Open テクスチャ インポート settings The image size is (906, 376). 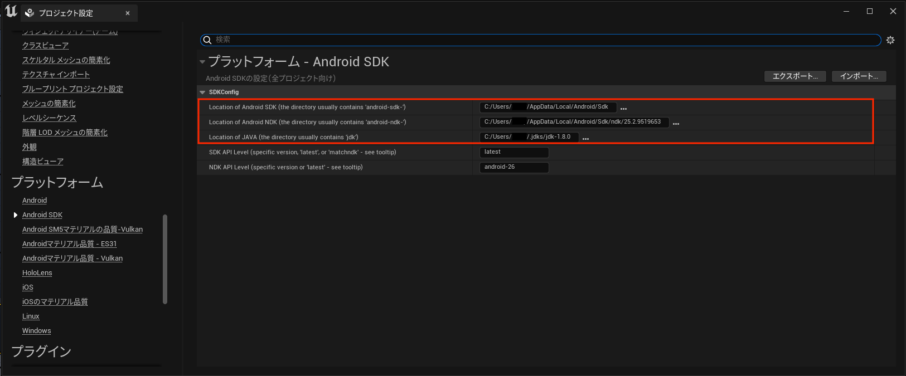click(x=56, y=75)
